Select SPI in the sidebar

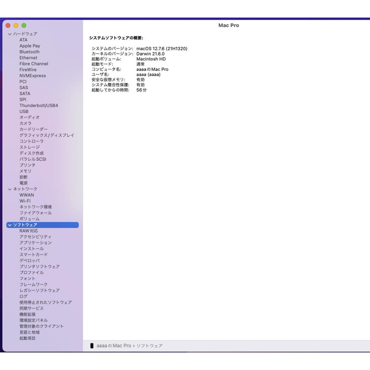[23, 100]
